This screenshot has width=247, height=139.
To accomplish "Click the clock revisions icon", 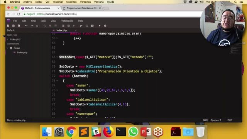I will click(87, 26).
